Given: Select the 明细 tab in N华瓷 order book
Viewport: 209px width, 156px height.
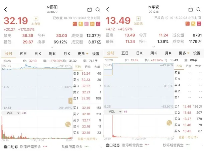Looking at the screenshot, I should point(189,66).
